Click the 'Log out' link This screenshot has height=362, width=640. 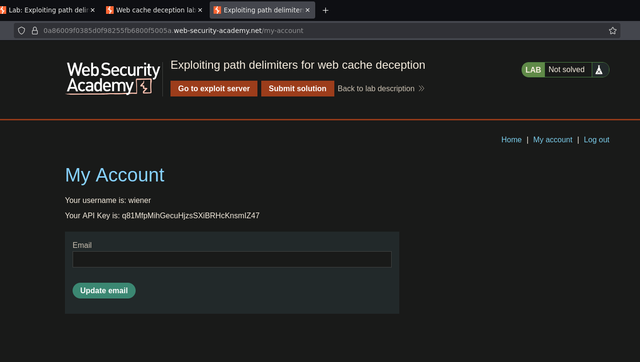(x=597, y=140)
